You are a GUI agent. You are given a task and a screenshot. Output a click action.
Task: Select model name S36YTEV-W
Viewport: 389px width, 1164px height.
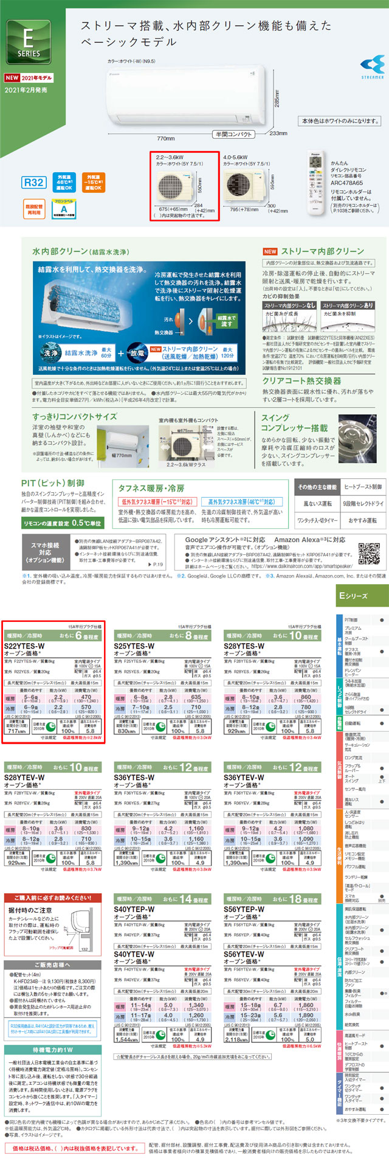[244, 778]
